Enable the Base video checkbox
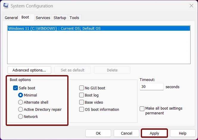The width and height of the screenshot is (198, 140). tap(82, 102)
